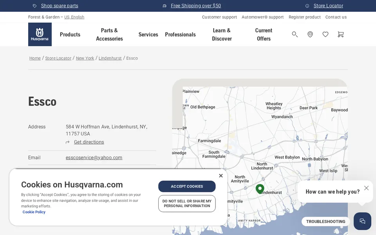Image resolution: width=376 pixels, height=235 pixels.
Task: Click Old Bethpage label on the map
Action: [x=202, y=107]
